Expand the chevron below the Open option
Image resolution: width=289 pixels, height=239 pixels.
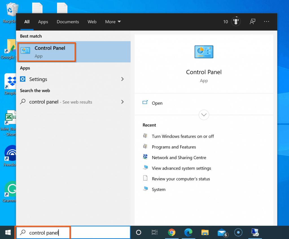pyautogui.click(x=204, y=115)
